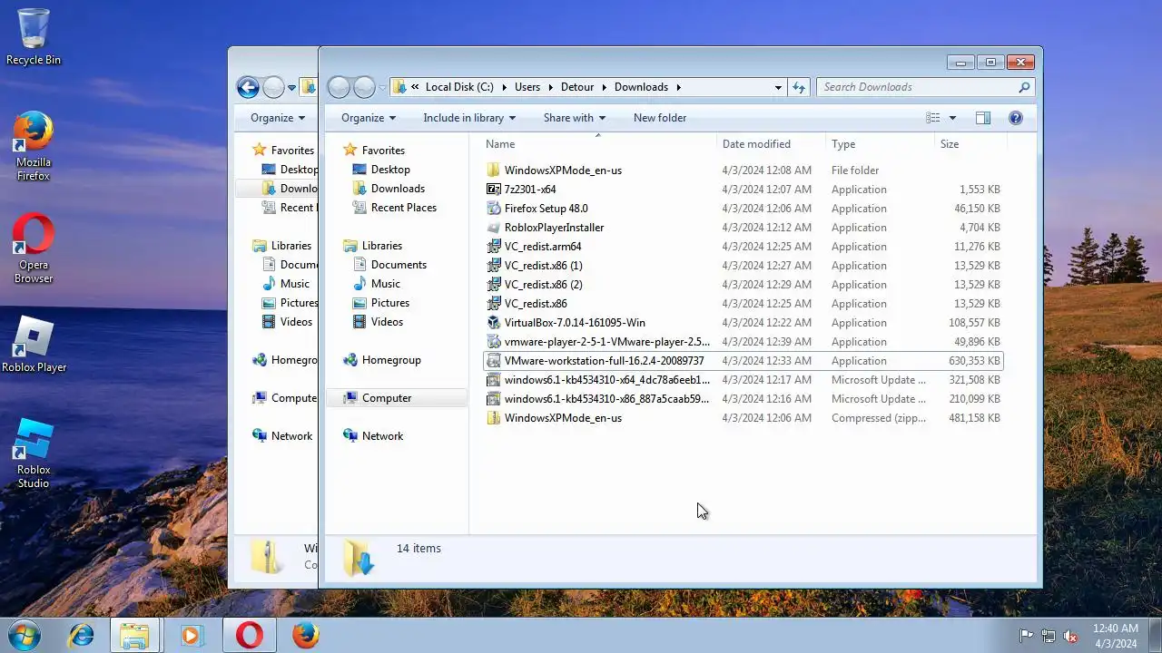Sort files by the Type column header
The width and height of the screenshot is (1162, 653).
point(880,144)
